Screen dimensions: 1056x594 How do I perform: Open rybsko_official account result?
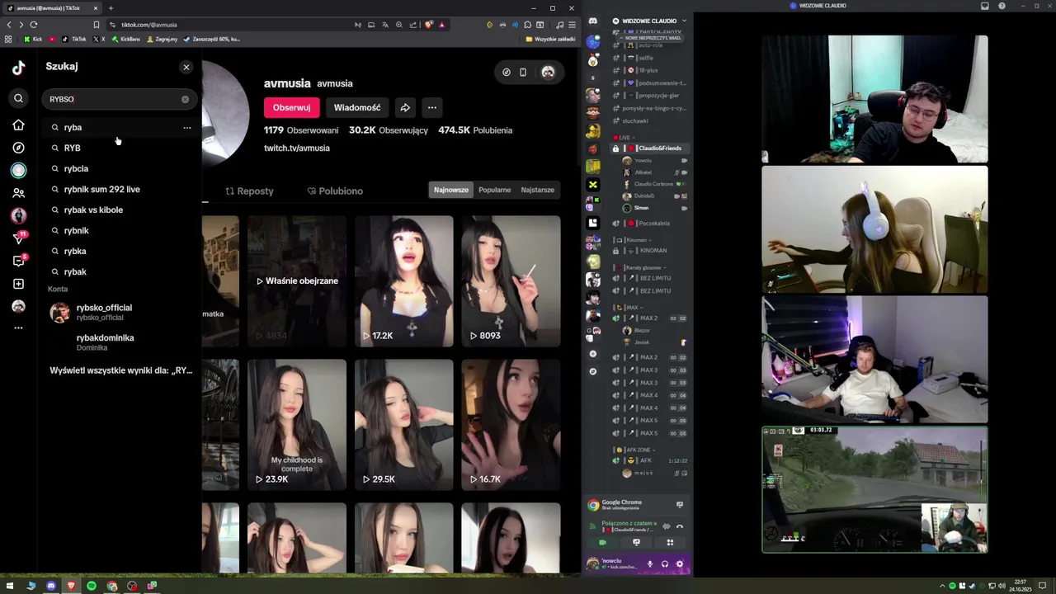121,312
